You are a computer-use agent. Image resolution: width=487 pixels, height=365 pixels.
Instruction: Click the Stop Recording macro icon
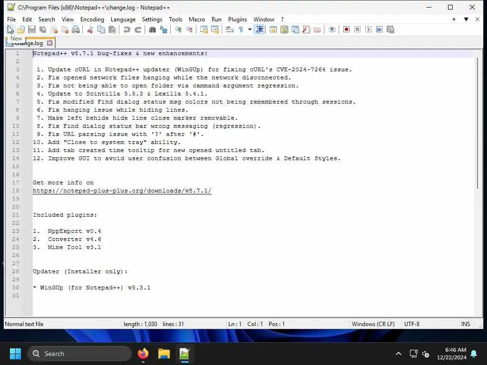pyautogui.click(x=358, y=29)
